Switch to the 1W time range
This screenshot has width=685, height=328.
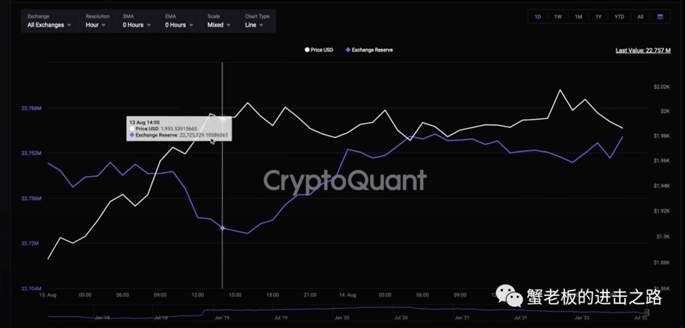point(558,16)
